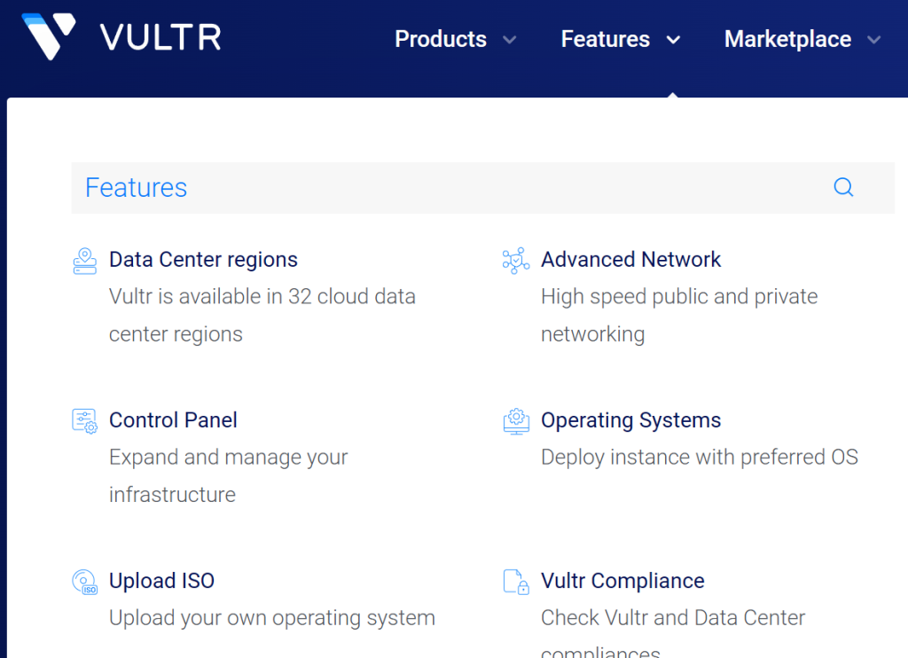Click the VULTR wordmark text
Viewport: 908px width, 658px height.
click(x=160, y=38)
